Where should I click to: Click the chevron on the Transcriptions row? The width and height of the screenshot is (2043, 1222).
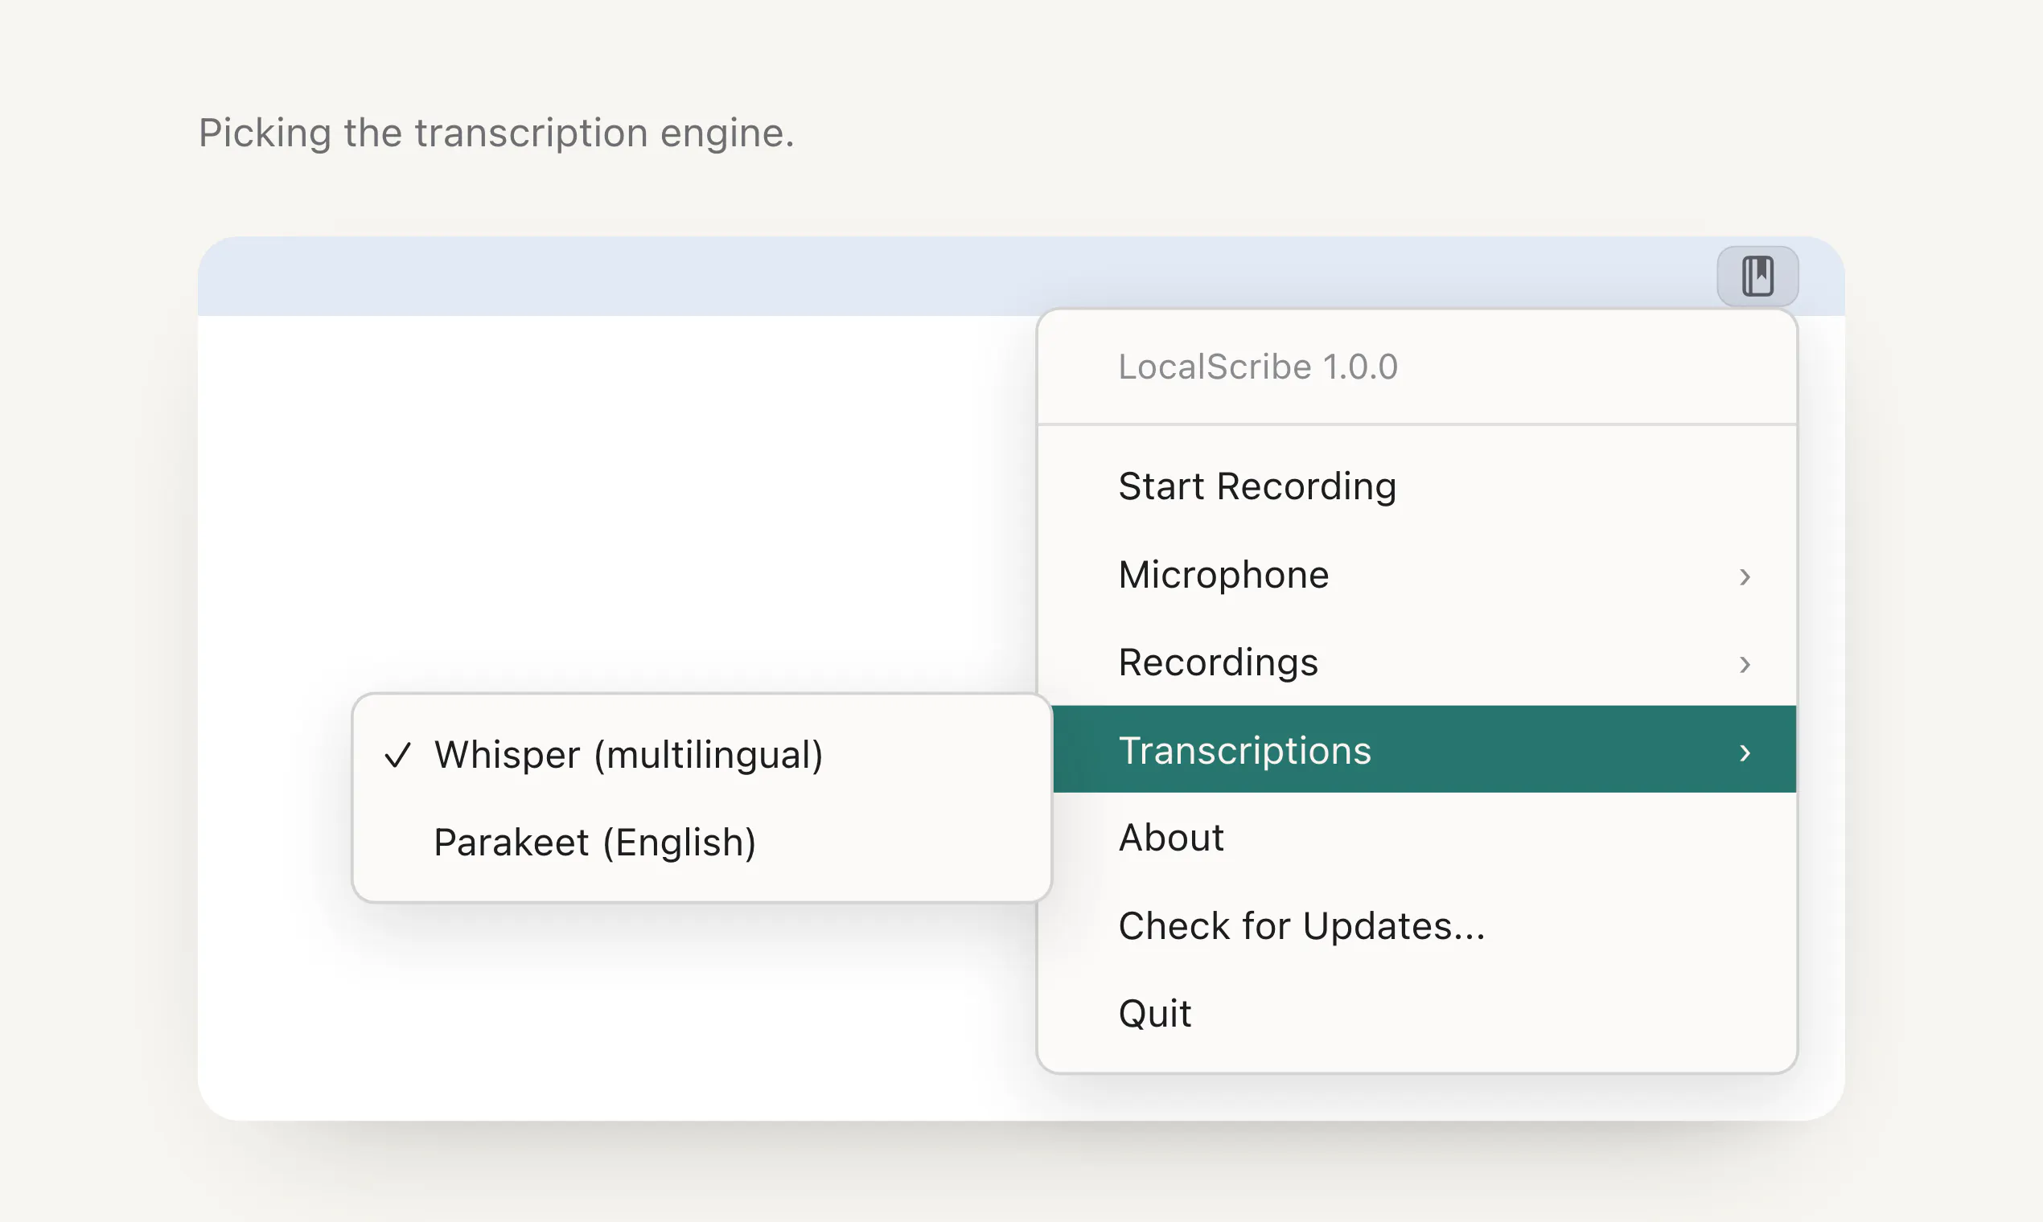(x=1744, y=752)
